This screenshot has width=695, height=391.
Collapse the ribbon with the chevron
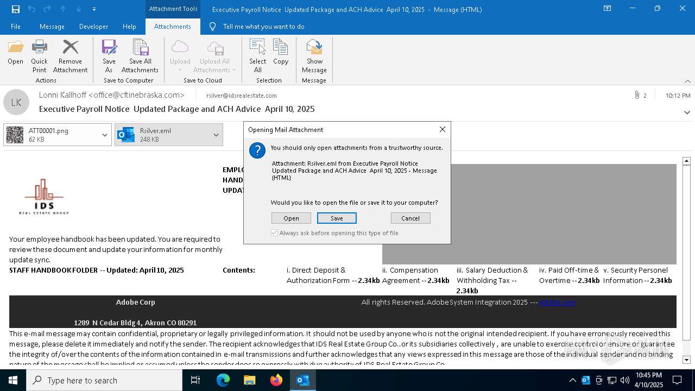(x=687, y=81)
